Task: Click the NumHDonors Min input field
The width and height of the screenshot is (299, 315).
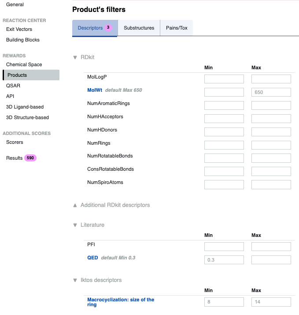Action: (x=224, y=132)
